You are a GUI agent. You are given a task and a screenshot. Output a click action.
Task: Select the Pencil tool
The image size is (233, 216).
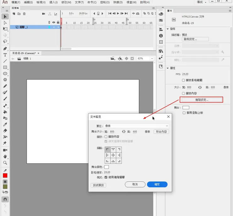click(x=5, y=86)
